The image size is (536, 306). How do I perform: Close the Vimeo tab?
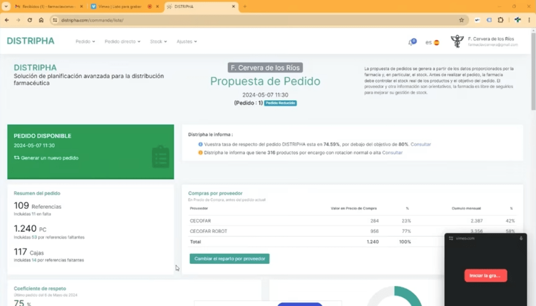pyautogui.click(x=157, y=7)
